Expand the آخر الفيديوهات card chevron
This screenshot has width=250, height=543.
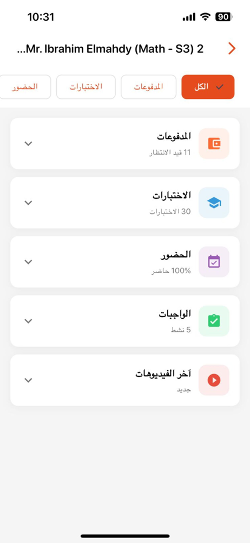point(28,380)
